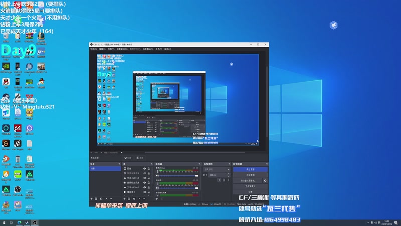Image resolution: width=401 pixels, height=226 pixels.
Task: Remove transition using trash icon in Transitions
Action: pos(224,180)
